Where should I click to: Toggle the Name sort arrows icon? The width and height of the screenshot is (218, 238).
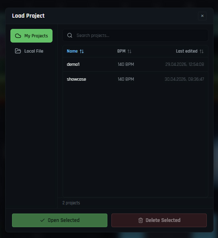click(x=82, y=51)
